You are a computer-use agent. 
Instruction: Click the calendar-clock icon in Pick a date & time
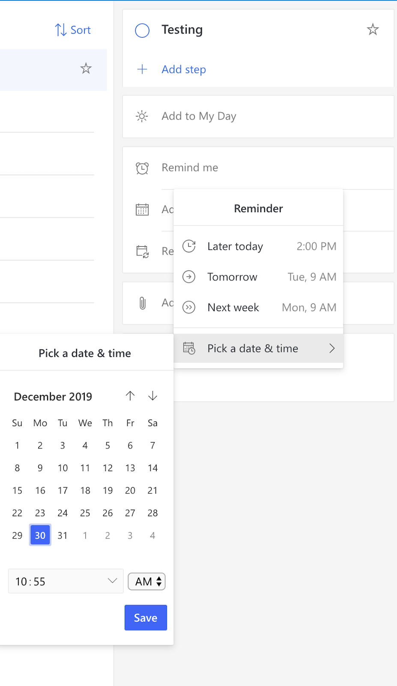point(189,348)
